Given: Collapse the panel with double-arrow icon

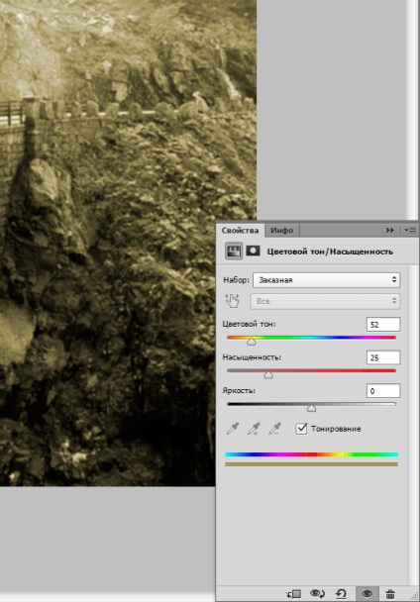Looking at the screenshot, I should pyautogui.click(x=390, y=230).
